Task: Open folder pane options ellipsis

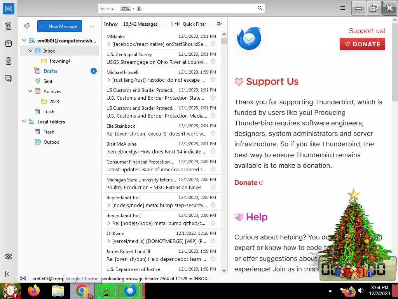Action: (x=92, y=26)
